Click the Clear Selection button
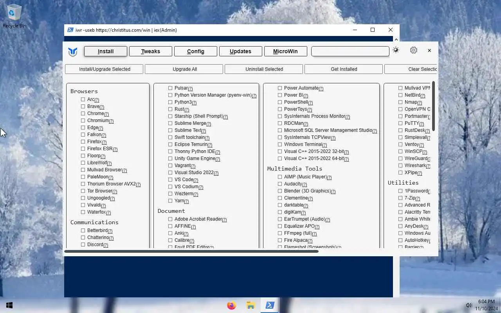Viewport: 501px width, 313px height. [411, 69]
